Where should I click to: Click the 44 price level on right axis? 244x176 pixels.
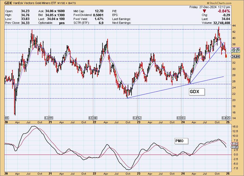234,25
